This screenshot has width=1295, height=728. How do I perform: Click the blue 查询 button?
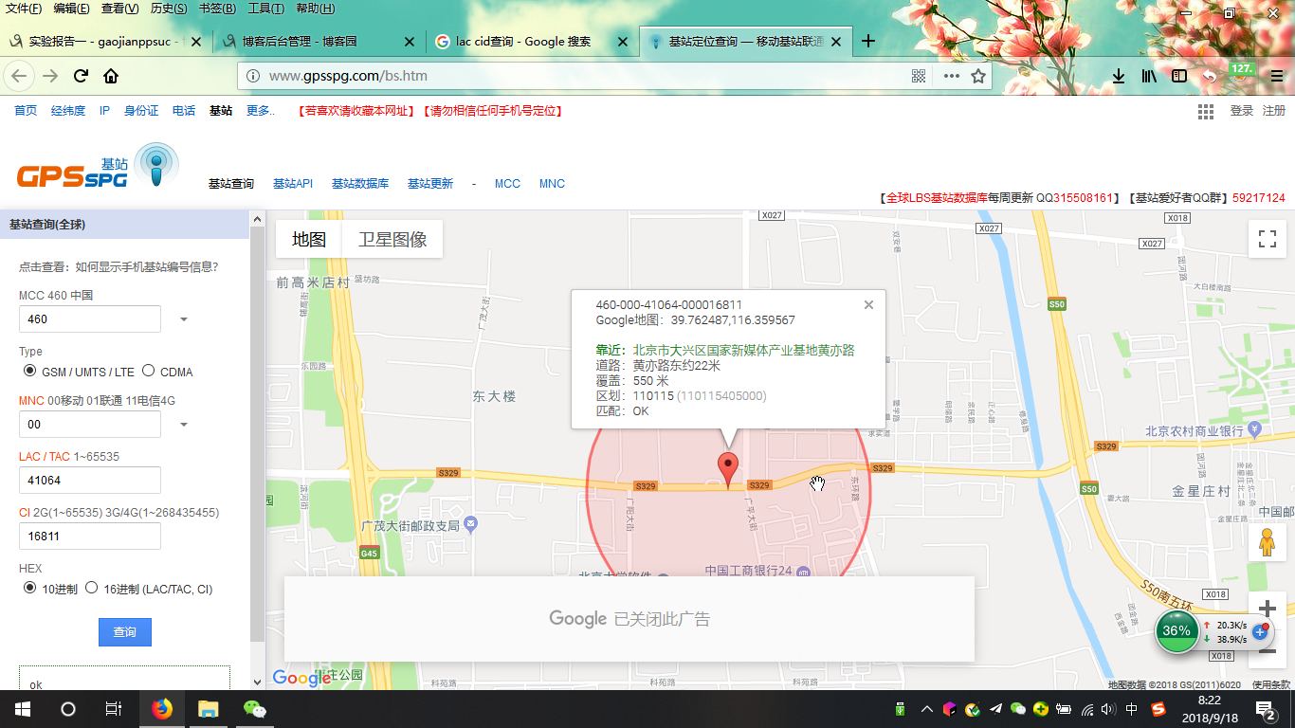coord(125,632)
